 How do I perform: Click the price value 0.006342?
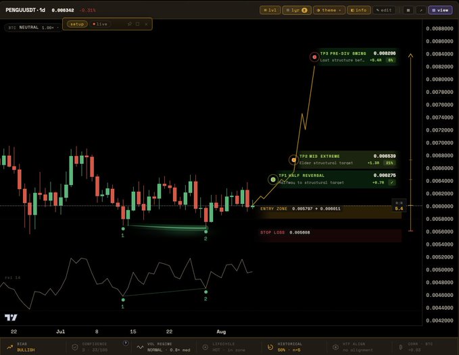click(63, 10)
